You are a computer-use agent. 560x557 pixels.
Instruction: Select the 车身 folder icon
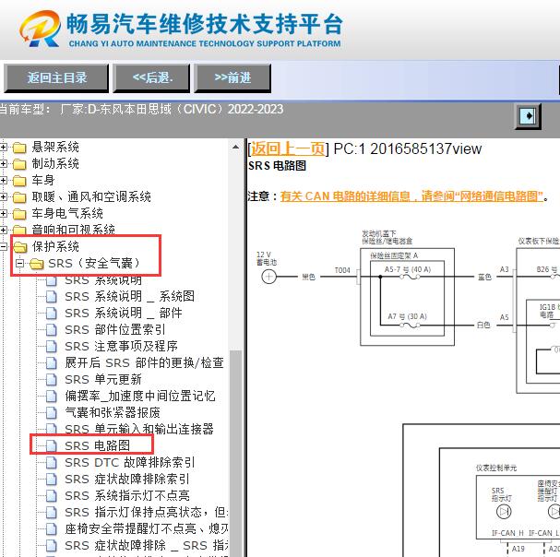19,181
